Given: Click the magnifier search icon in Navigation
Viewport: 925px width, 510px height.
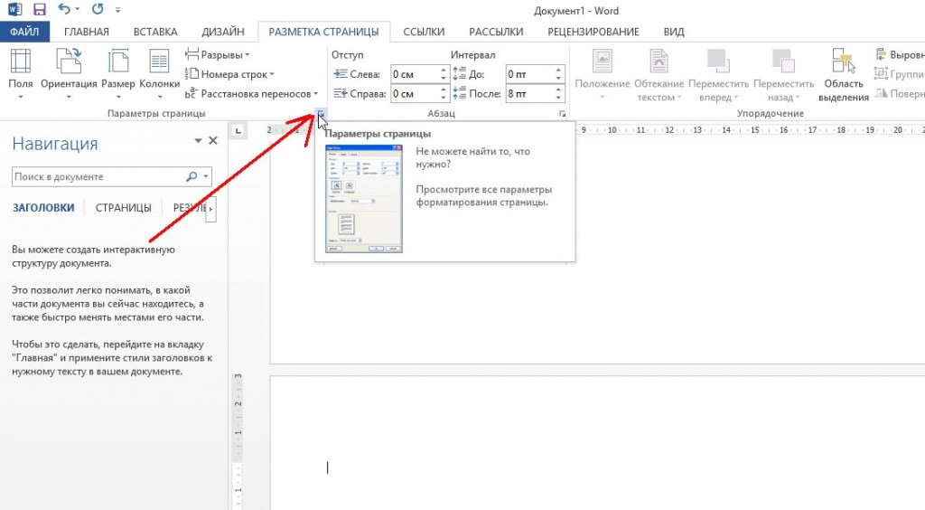Looking at the screenshot, I should (x=192, y=176).
